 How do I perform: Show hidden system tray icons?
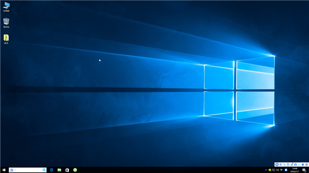coord(266,170)
